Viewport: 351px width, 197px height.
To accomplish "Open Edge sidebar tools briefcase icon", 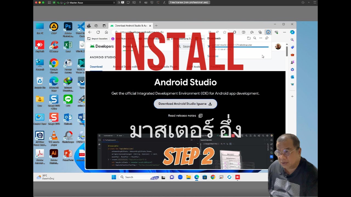I will pyautogui.click(x=292, y=55).
